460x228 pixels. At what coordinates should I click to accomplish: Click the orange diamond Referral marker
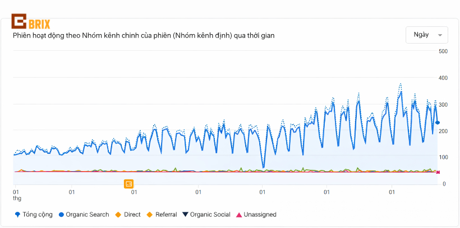(149, 215)
